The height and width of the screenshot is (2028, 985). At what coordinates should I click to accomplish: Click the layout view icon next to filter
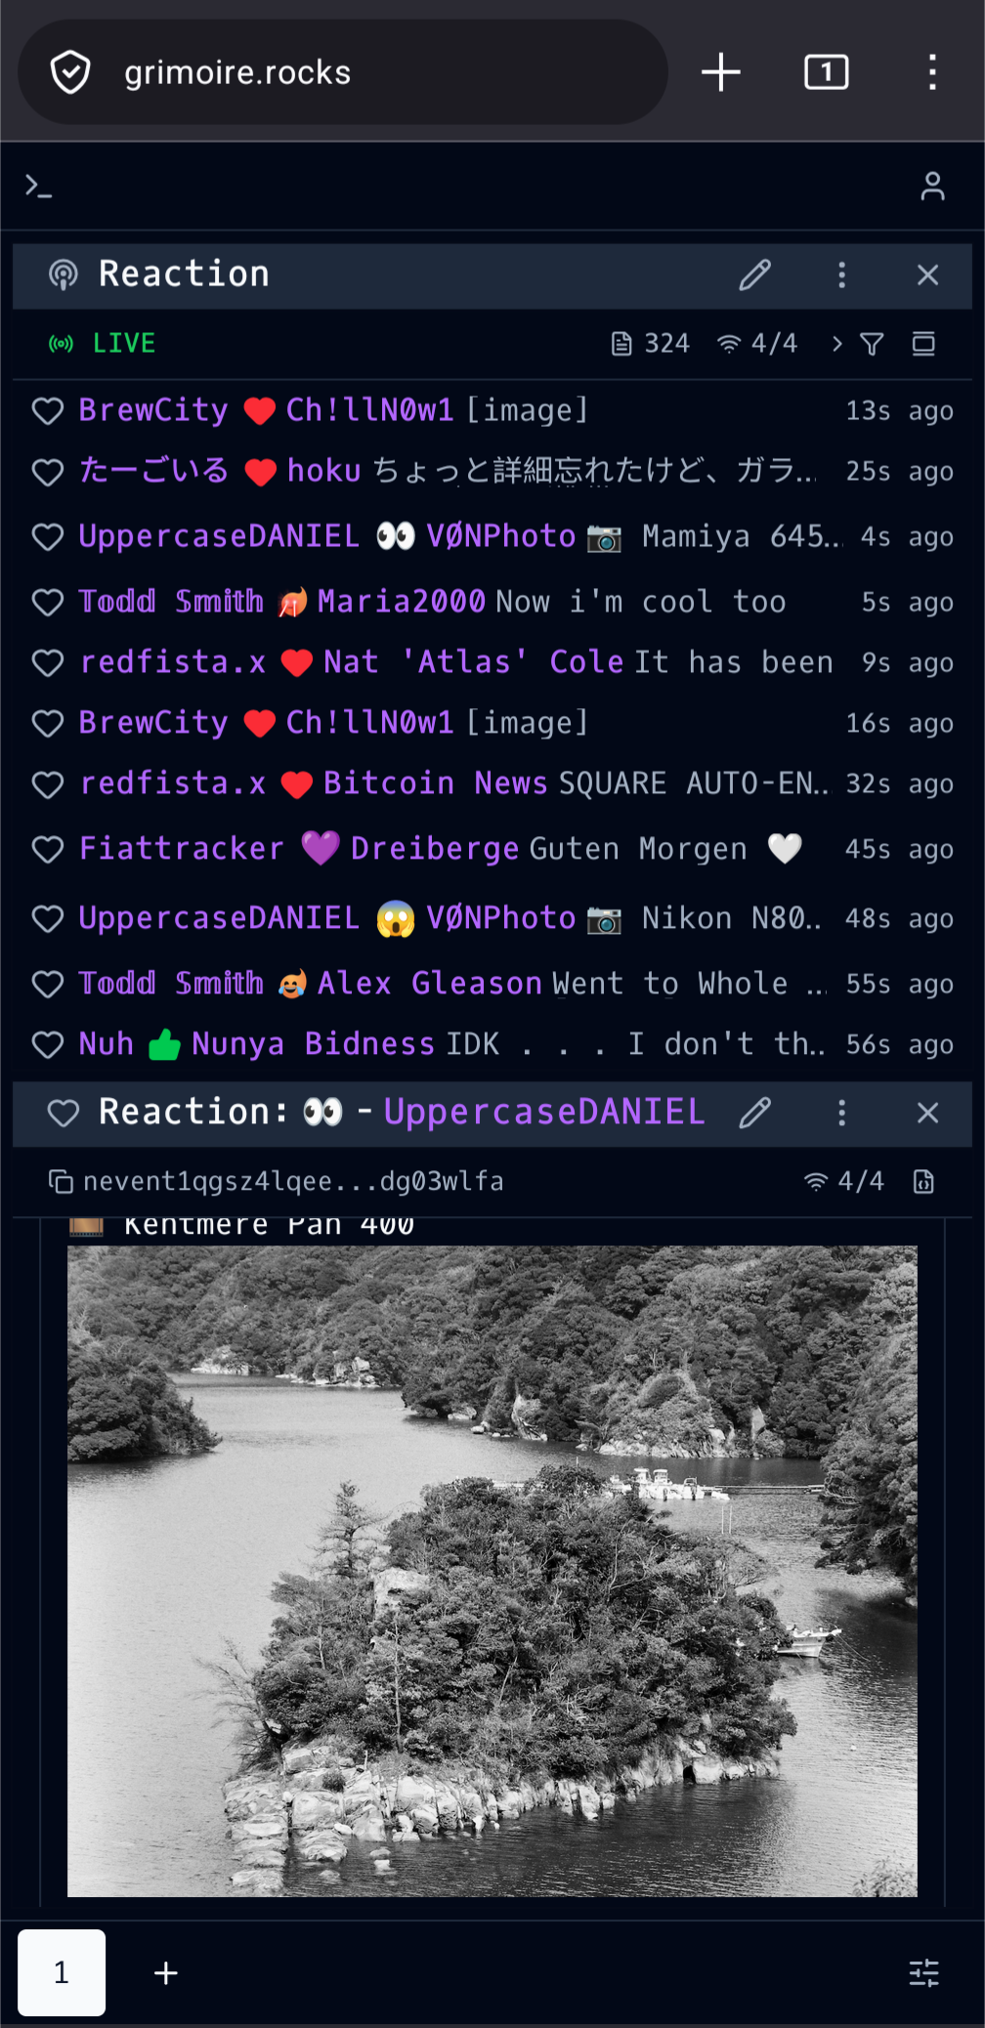[923, 344]
